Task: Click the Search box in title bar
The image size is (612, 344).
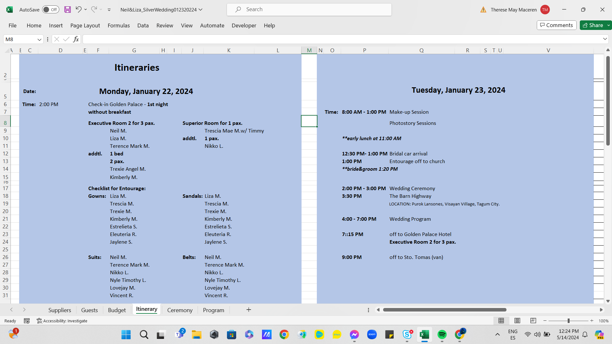Action: (x=309, y=10)
